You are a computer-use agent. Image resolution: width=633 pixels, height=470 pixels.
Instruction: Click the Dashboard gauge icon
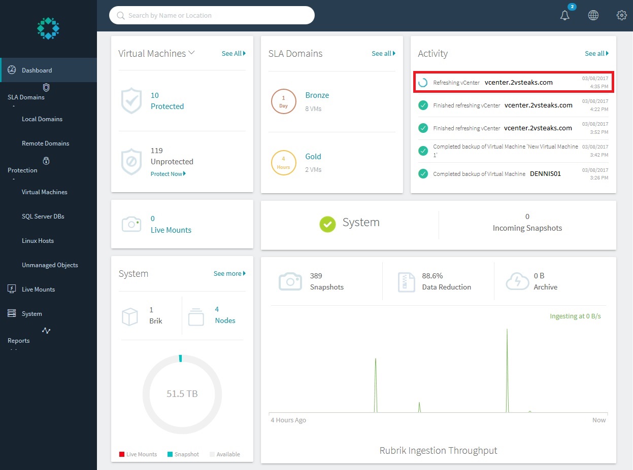click(x=12, y=70)
